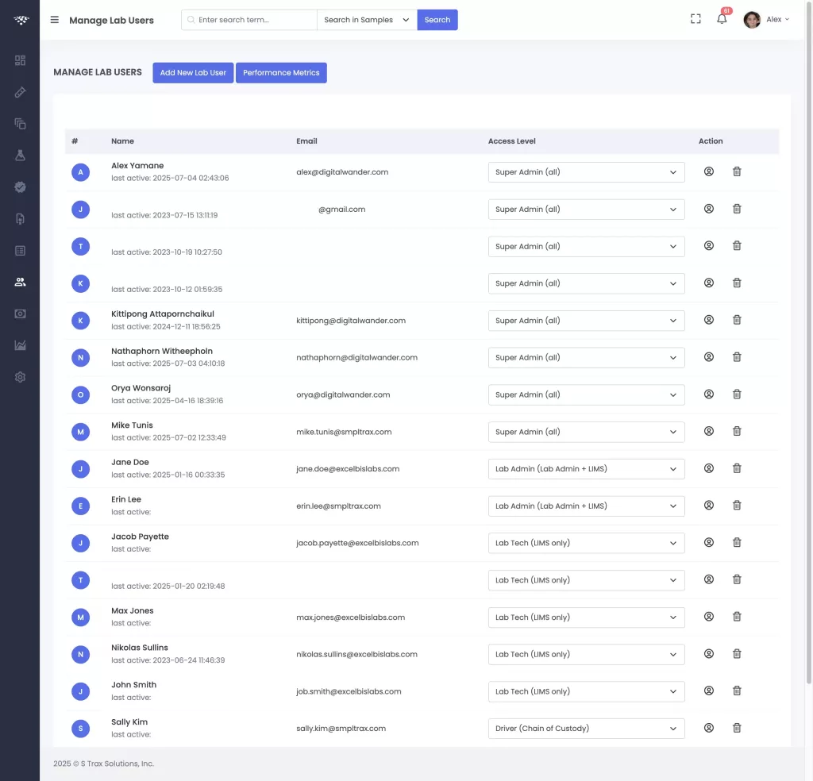Click Erin Lee's circular E avatar
813x781 pixels.
80,506
